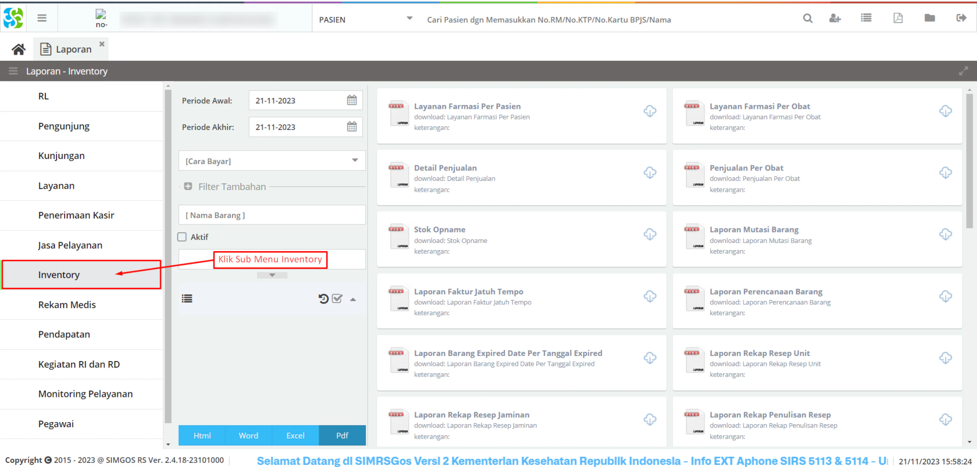
Task: Collapse the filter list using up arrow
Action: [x=353, y=299]
